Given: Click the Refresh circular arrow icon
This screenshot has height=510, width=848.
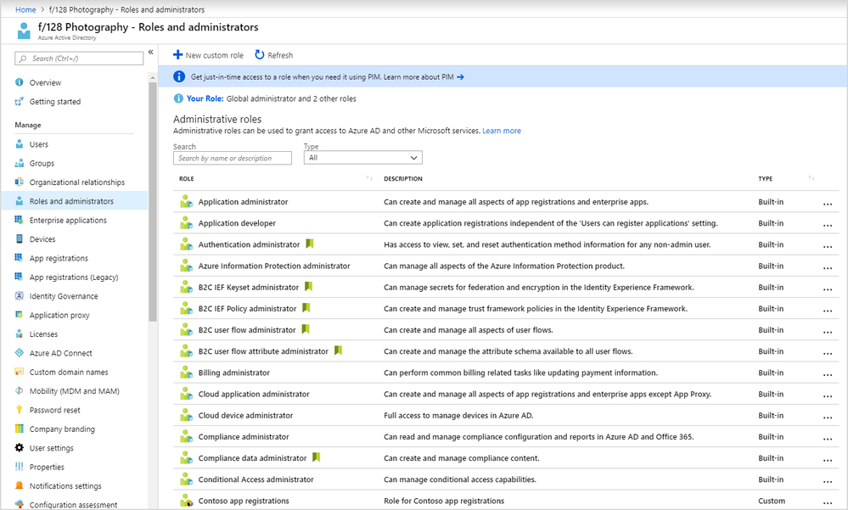Looking at the screenshot, I should [x=260, y=54].
